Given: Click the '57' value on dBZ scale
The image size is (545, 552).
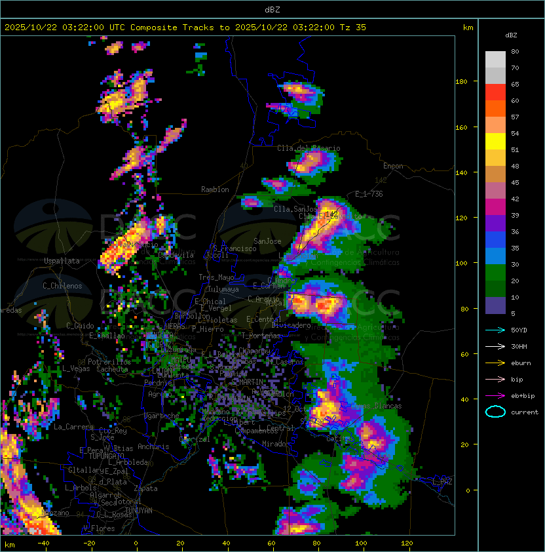Looking at the screenshot, I should click(x=515, y=117).
